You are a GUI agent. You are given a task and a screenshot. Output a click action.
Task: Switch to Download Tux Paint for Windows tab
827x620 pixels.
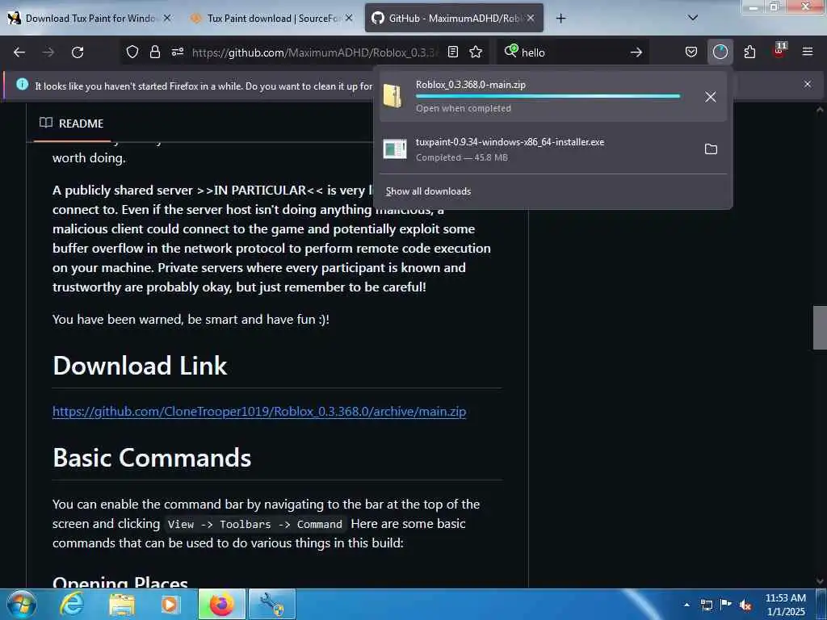click(x=90, y=19)
